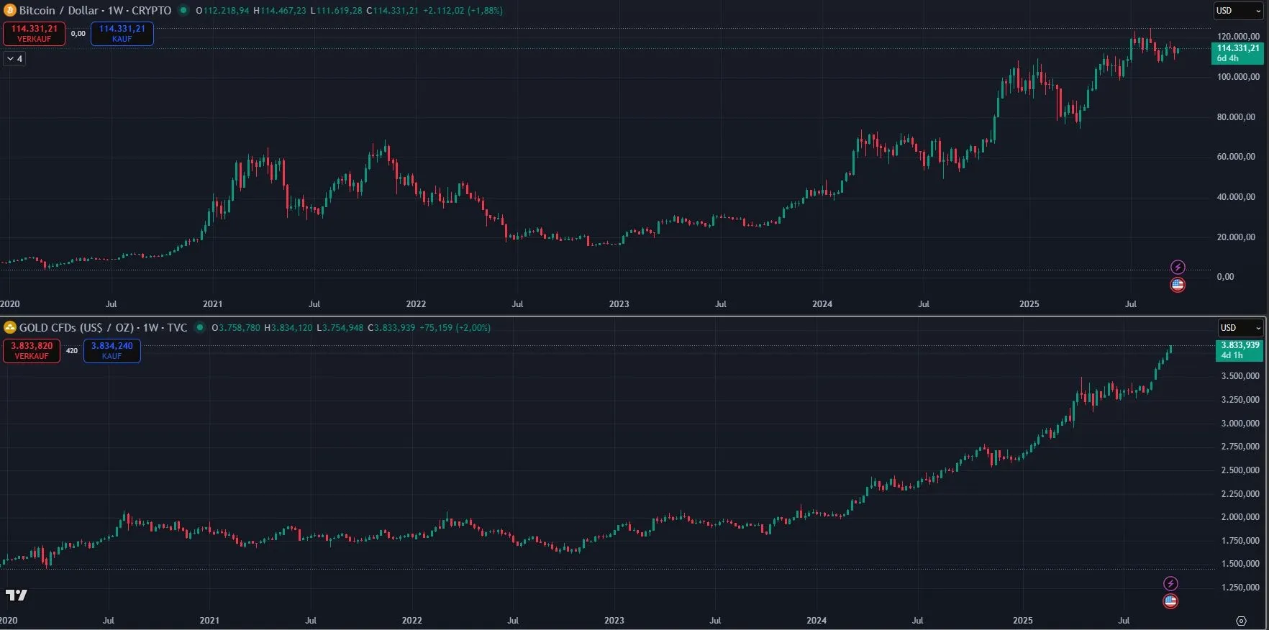
Task: Open chart settings via hexagon gear icon
Action: click(x=1241, y=621)
